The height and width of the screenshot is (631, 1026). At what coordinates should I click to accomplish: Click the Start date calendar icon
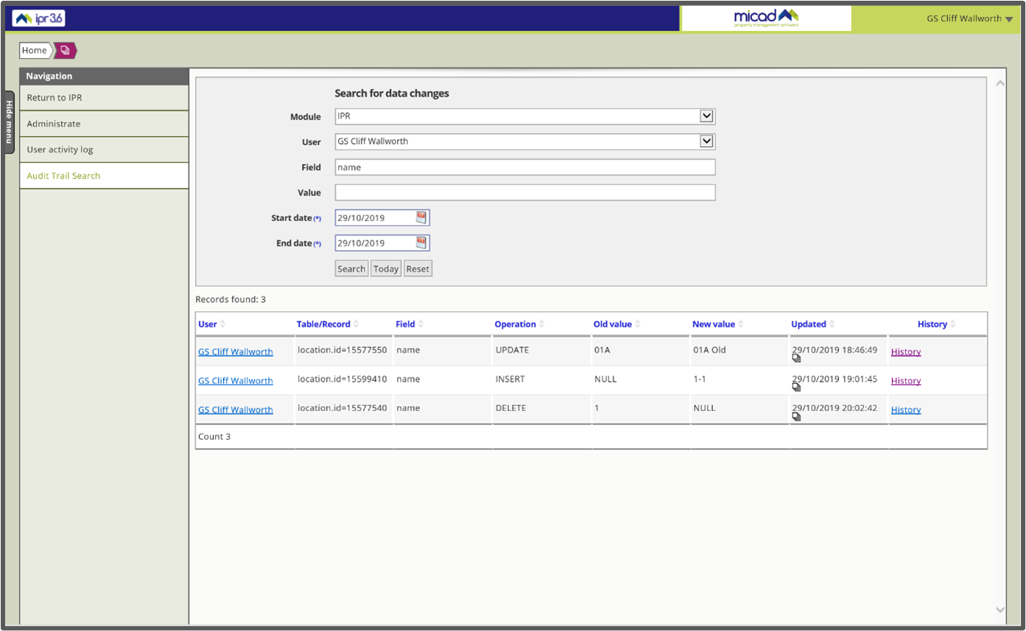pos(421,218)
